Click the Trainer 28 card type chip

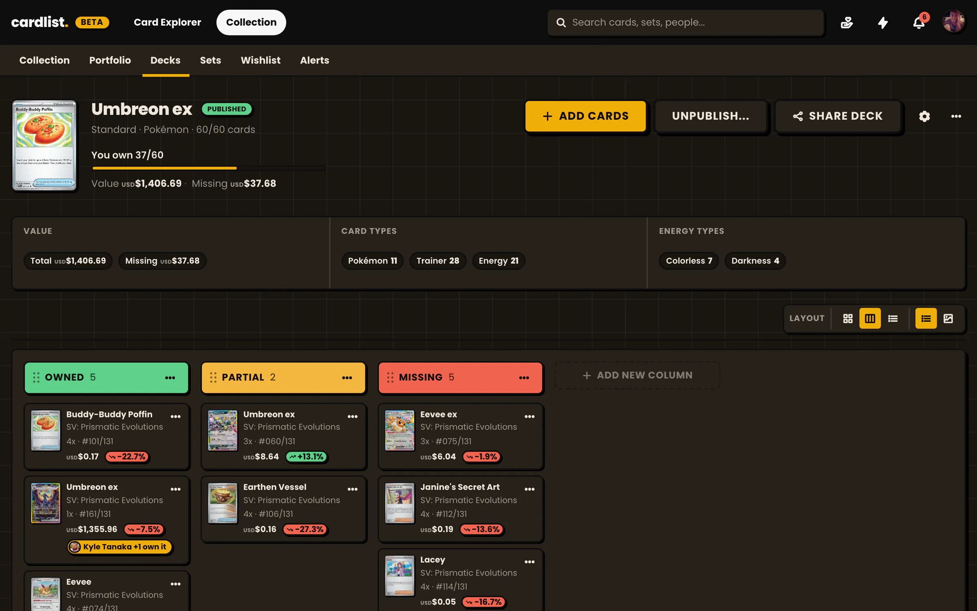[438, 261]
